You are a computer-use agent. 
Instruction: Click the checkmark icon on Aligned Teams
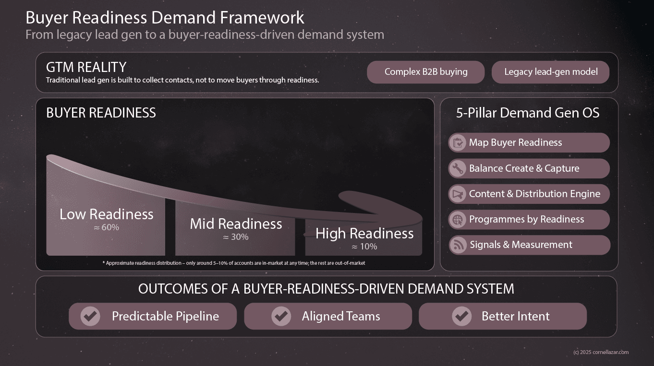tap(281, 316)
